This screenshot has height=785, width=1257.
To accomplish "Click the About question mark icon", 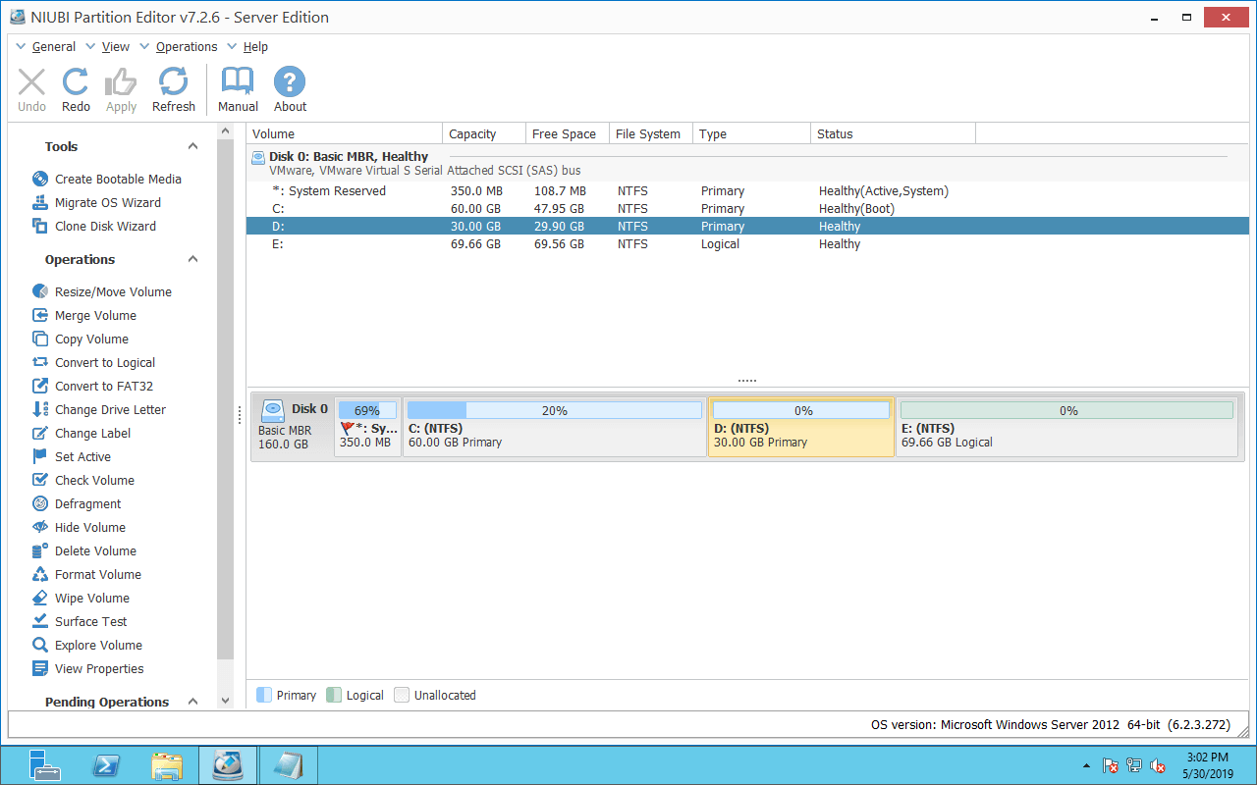I will coord(290,89).
